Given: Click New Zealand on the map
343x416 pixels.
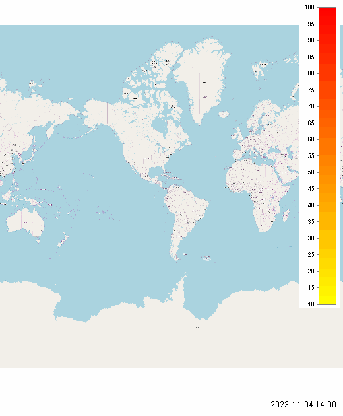Looking at the screenshot, I should (x=63, y=241).
